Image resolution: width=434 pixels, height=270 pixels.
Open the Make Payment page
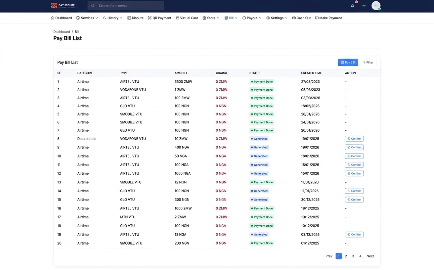click(x=328, y=18)
